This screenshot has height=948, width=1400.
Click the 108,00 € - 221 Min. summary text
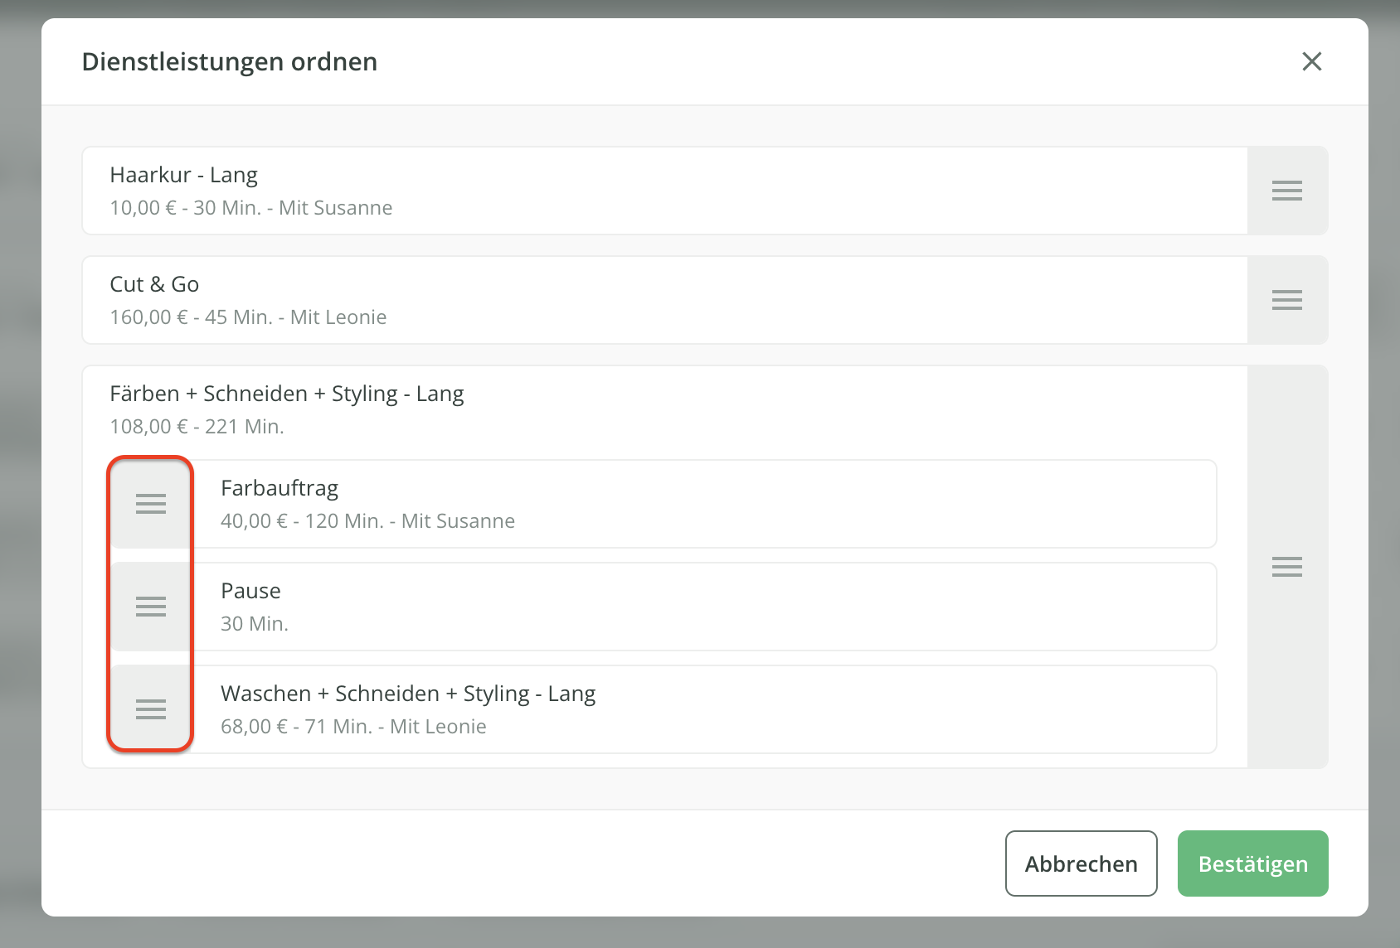[x=197, y=427]
